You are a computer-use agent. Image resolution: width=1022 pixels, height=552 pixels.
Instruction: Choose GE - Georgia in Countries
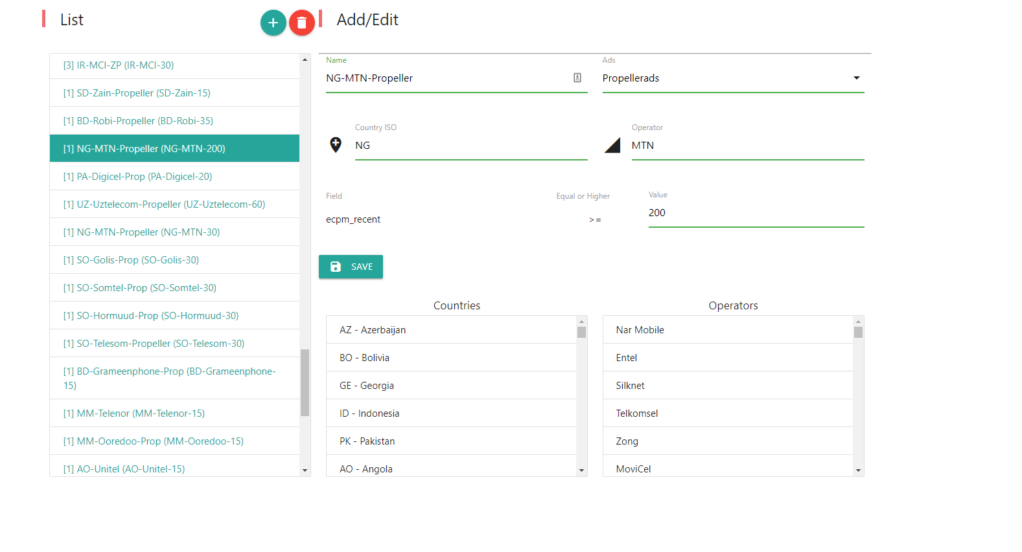[451, 386]
